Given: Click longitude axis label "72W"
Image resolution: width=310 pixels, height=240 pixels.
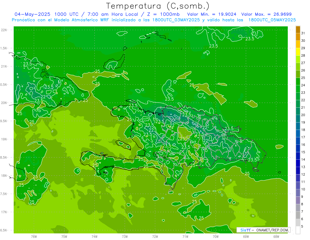Looking at the screenshot, I should tap(155, 236).
